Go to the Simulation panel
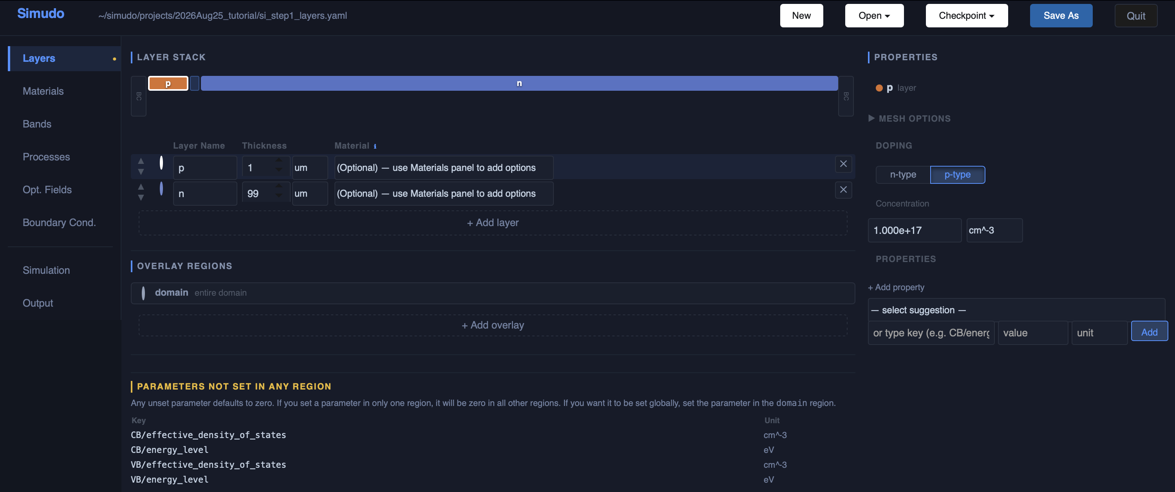The height and width of the screenshot is (492, 1175). [x=47, y=270]
